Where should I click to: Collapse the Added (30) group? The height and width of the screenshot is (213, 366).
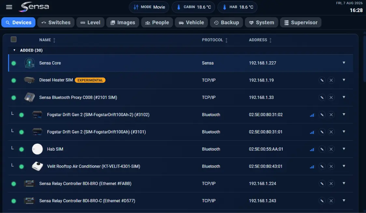14,50
